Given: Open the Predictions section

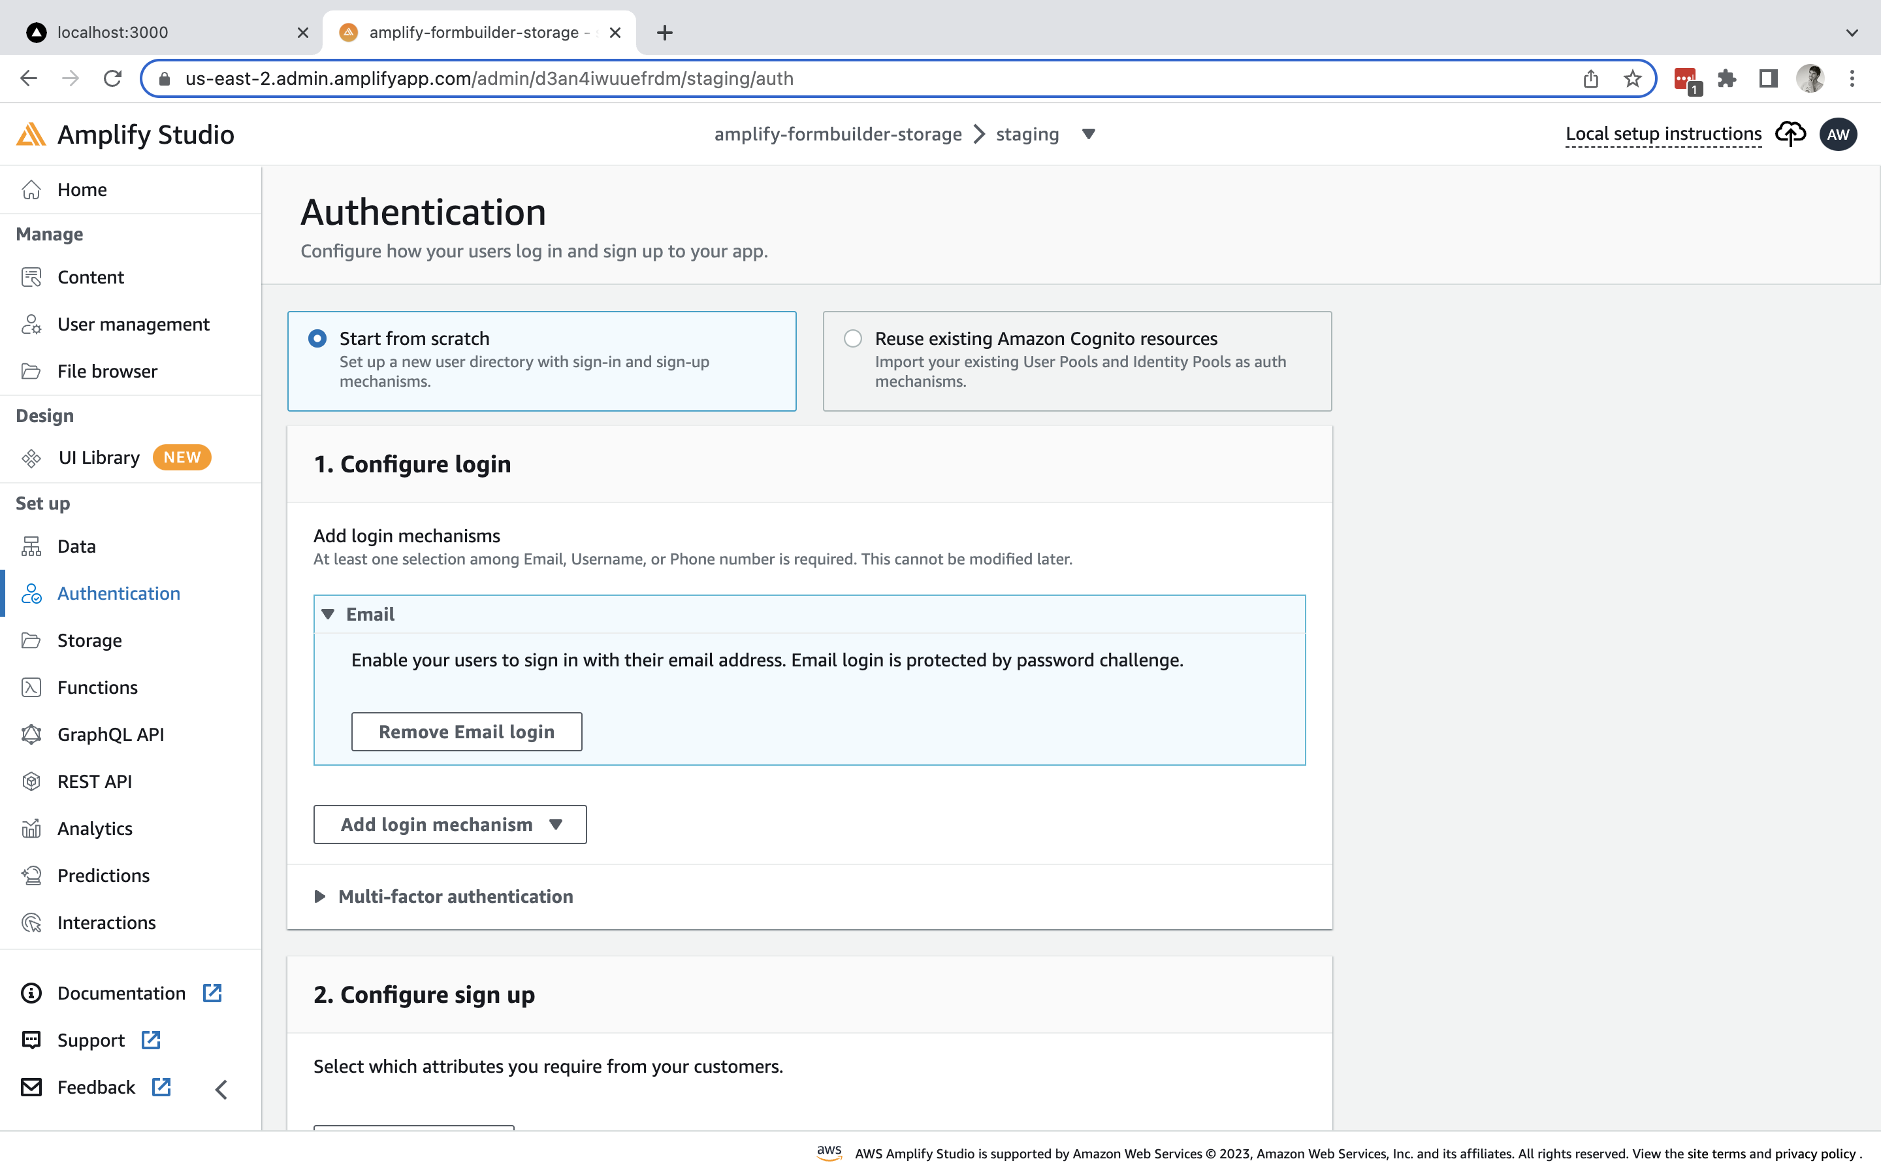Looking at the screenshot, I should tap(103, 875).
